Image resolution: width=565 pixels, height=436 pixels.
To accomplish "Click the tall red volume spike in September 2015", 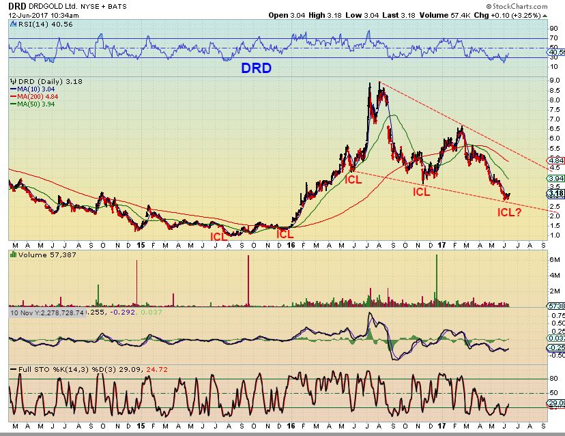I will point(248,280).
